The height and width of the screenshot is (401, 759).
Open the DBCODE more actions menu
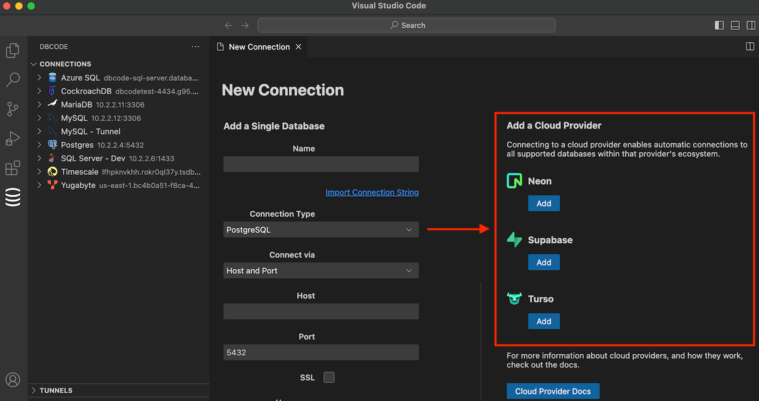(x=195, y=46)
